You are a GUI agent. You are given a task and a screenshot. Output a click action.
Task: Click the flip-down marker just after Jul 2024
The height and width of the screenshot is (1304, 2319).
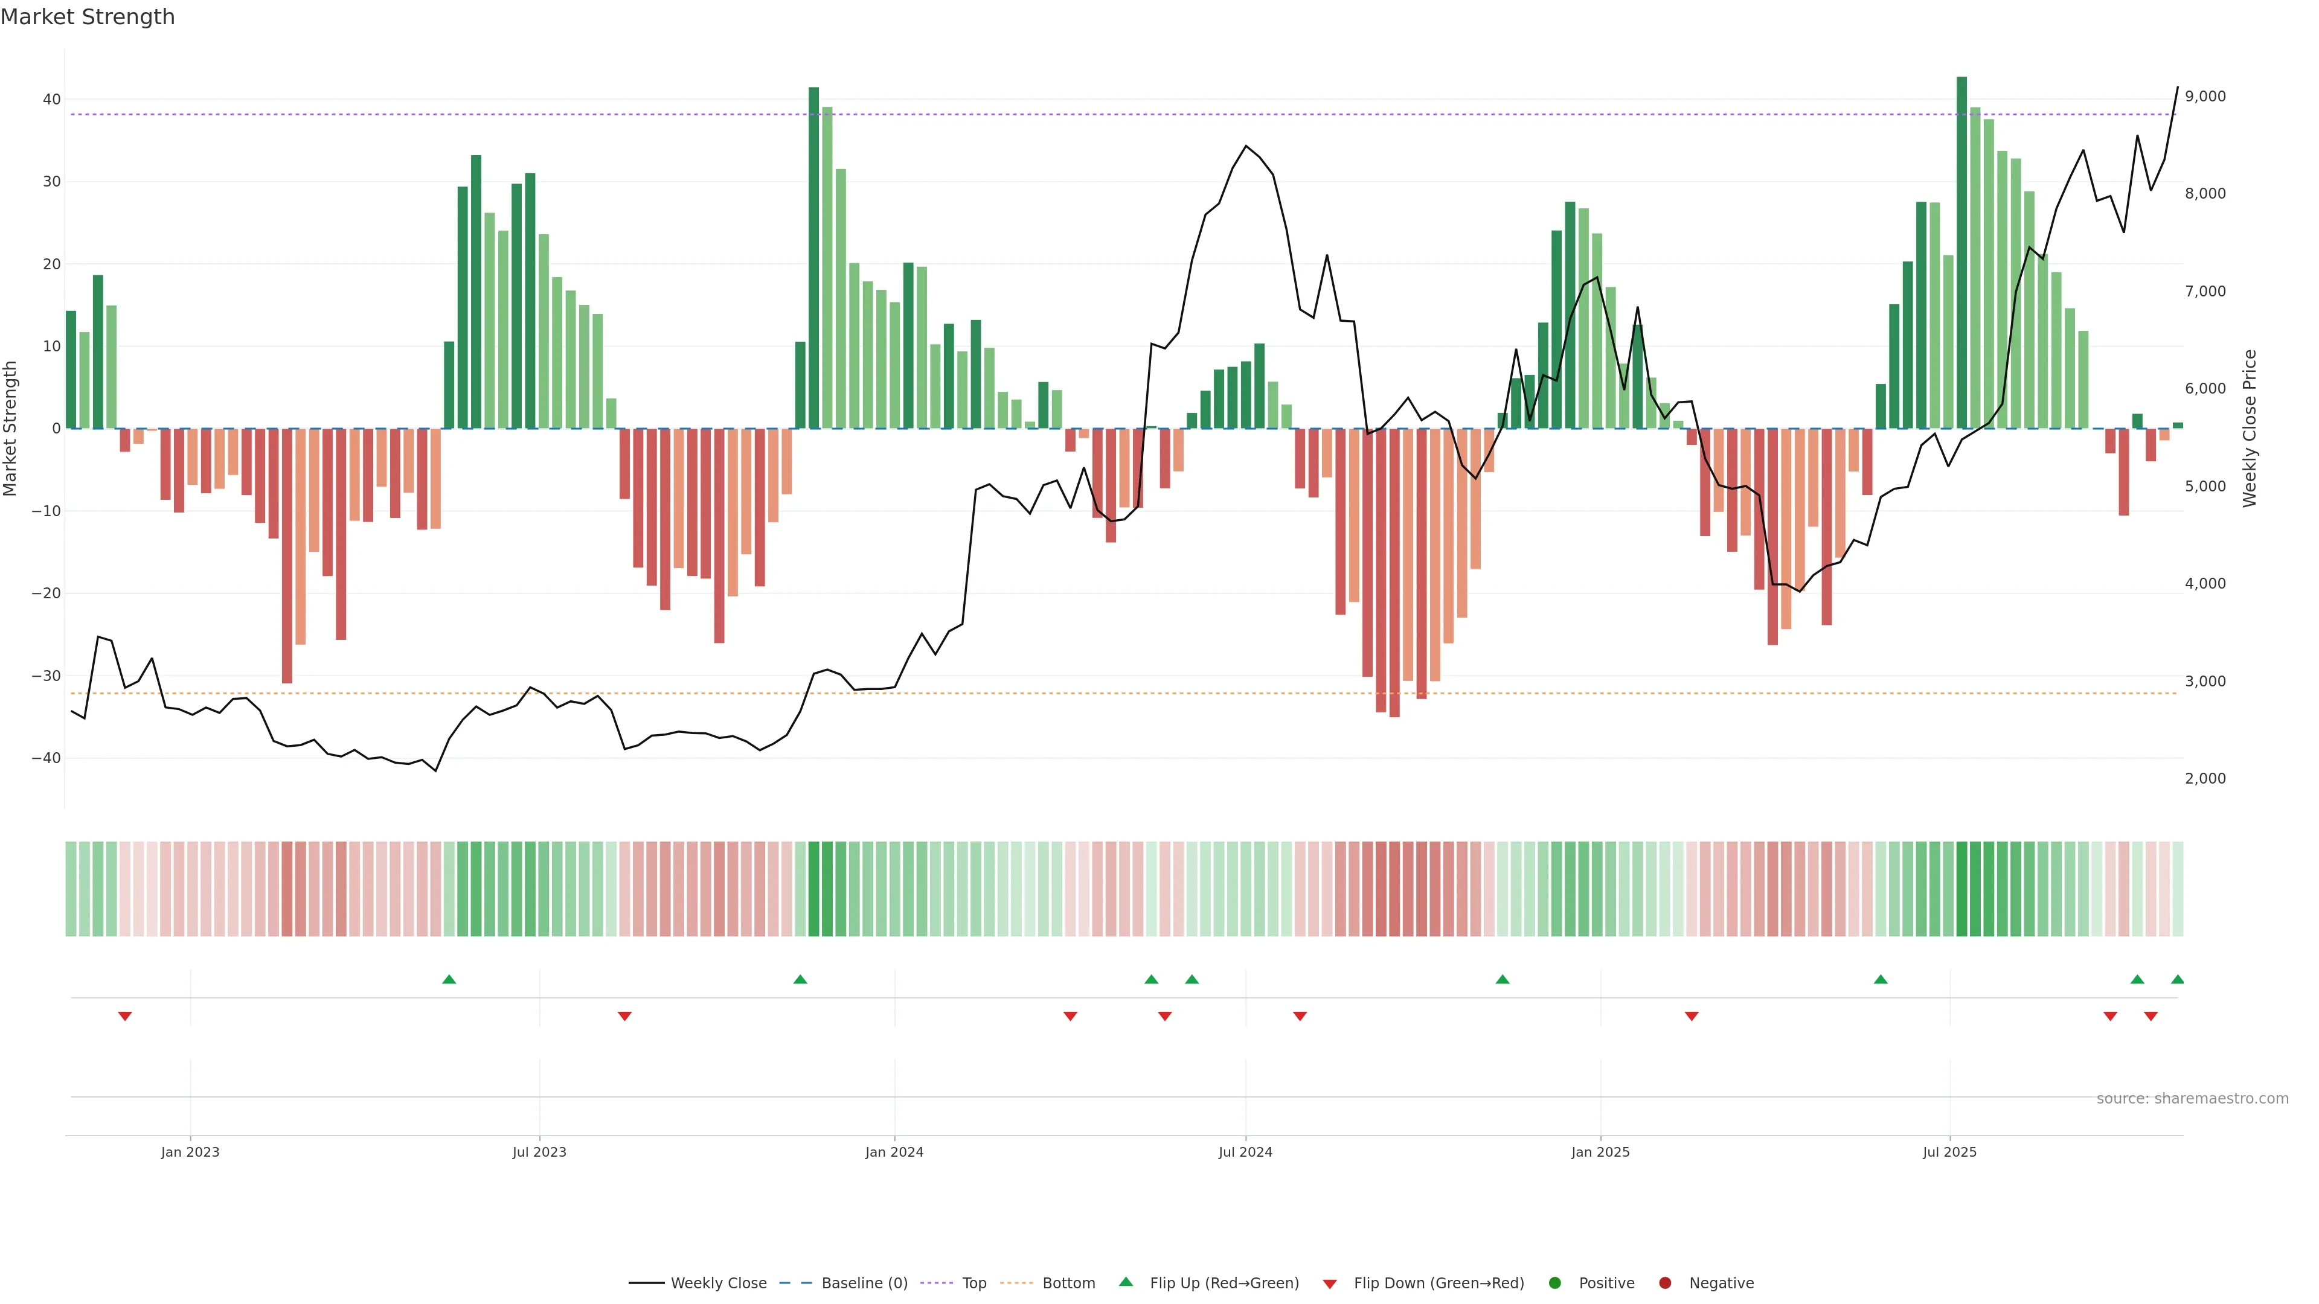tap(1300, 1016)
